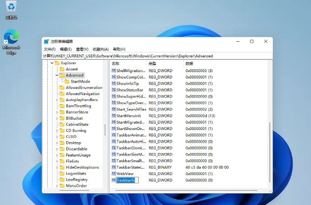Open Microsoft Edge desktop shortcut
Viewport: 311px width, 205px height.
click(11, 42)
